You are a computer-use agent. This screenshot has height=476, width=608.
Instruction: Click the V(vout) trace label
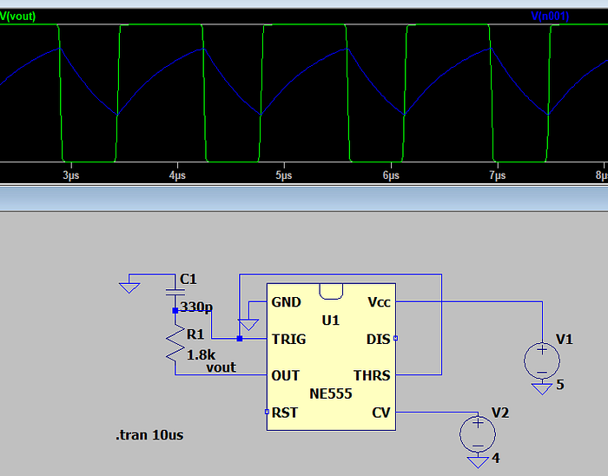coord(19,17)
